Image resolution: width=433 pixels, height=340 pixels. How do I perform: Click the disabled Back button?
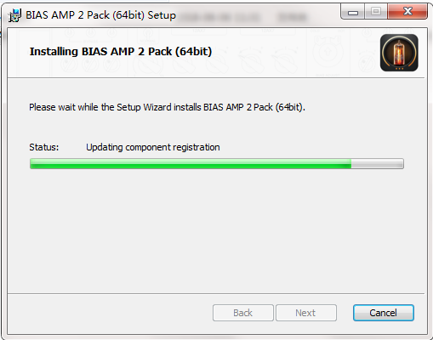tap(243, 313)
